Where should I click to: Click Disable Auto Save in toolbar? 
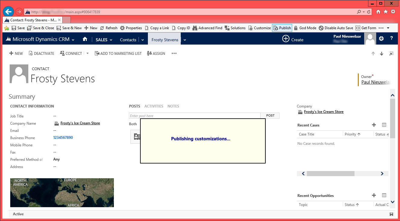(x=336, y=28)
